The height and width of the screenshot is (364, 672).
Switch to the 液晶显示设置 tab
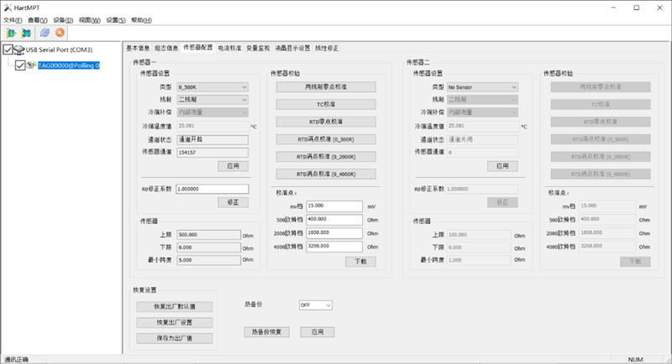tap(292, 49)
